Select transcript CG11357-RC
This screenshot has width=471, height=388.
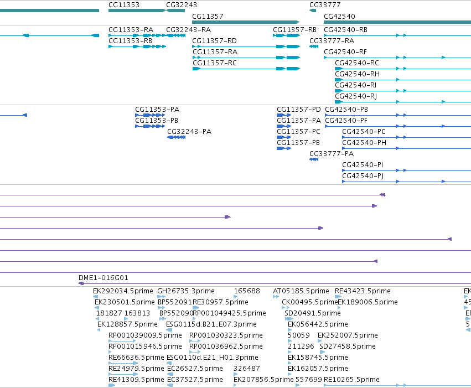(215, 63)
